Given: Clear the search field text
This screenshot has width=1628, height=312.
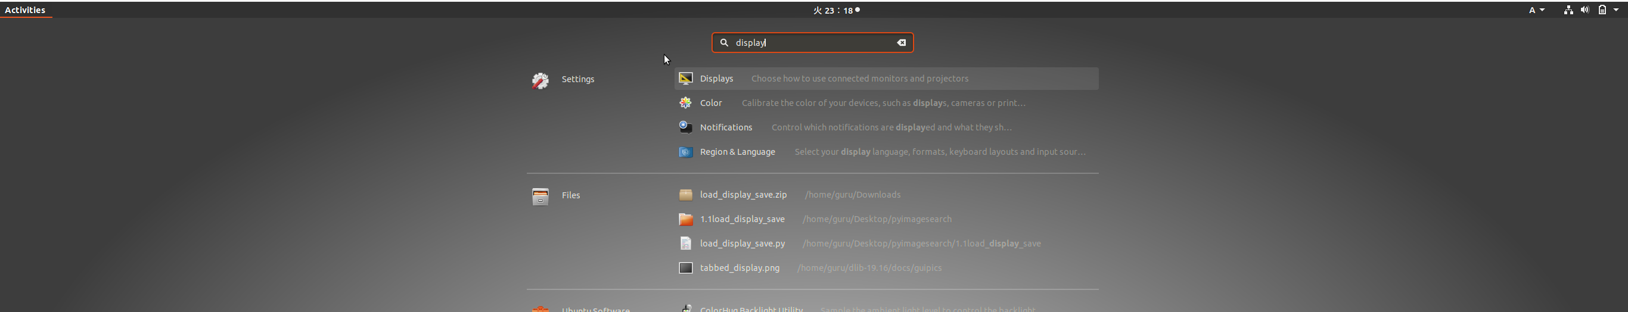Looking at the screenshot, I should tap(901, 43).
